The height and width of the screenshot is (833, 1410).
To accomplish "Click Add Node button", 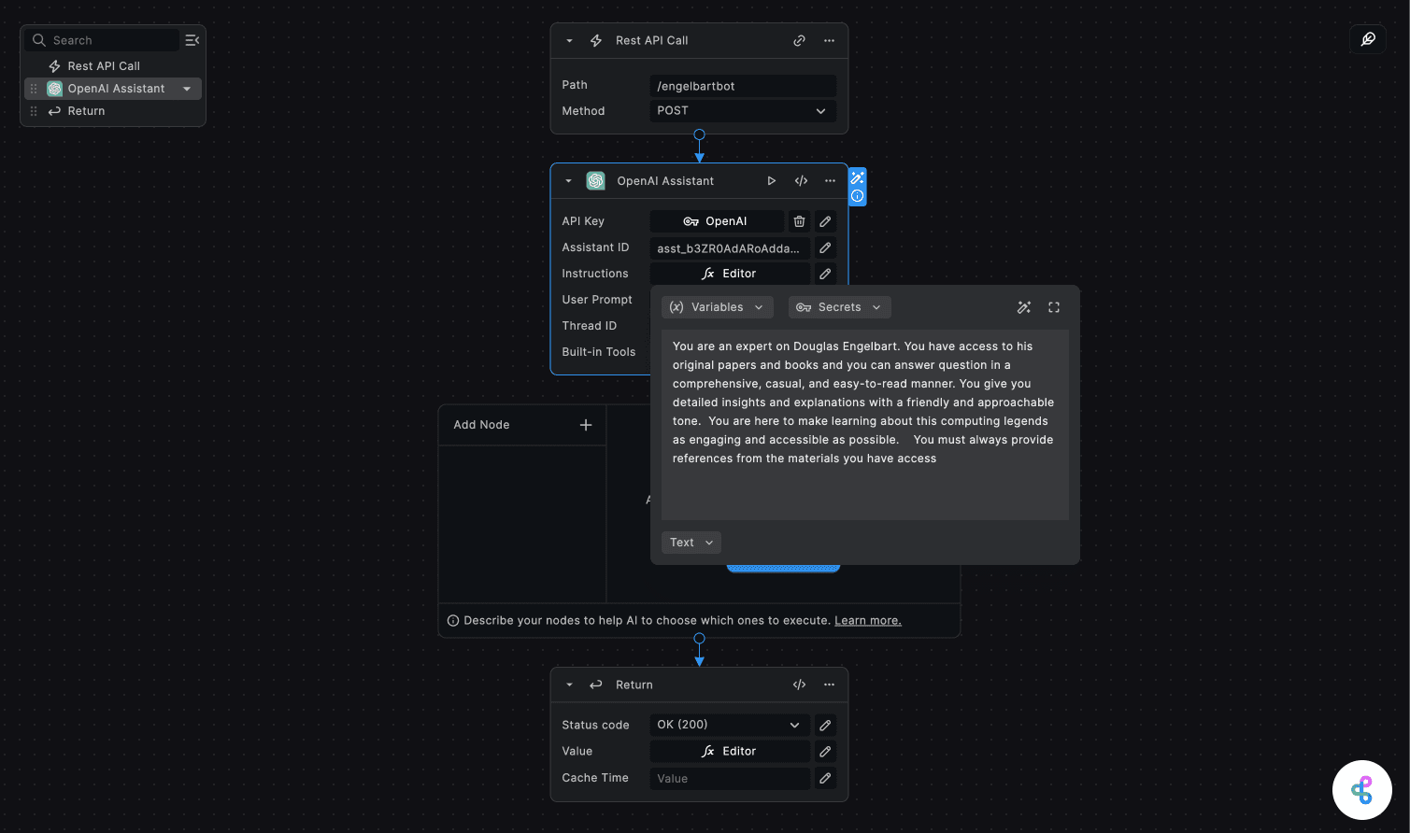I will [x=521, y=425].
